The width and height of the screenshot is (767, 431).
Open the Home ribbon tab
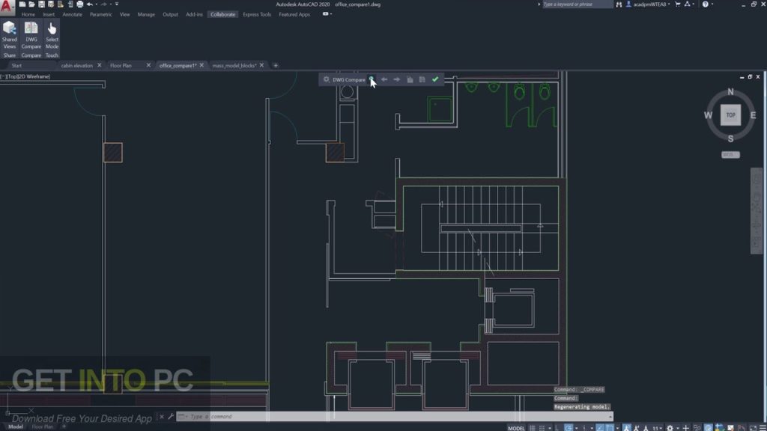(28, 14)
